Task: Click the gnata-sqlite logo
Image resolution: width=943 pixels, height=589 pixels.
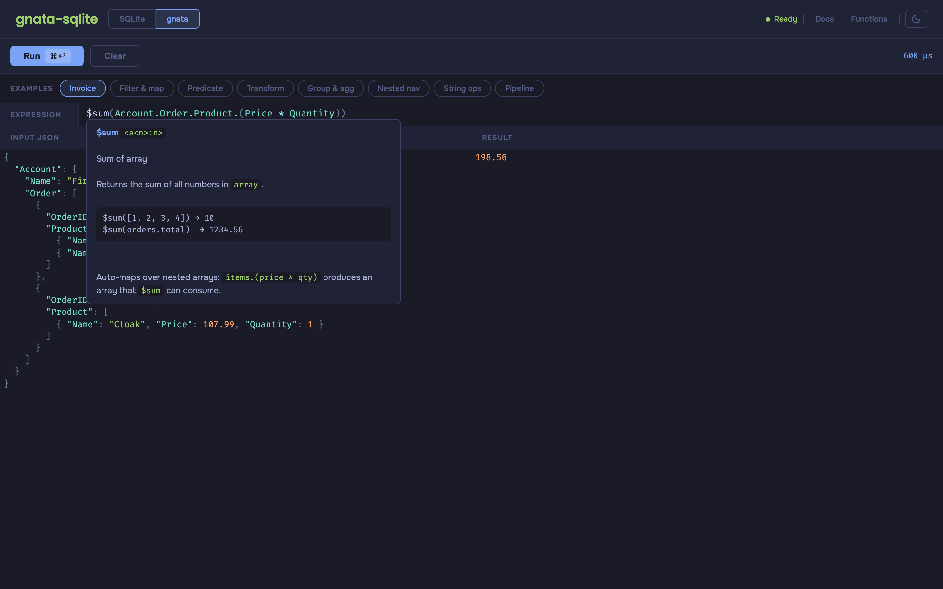Action: [57, 19]
